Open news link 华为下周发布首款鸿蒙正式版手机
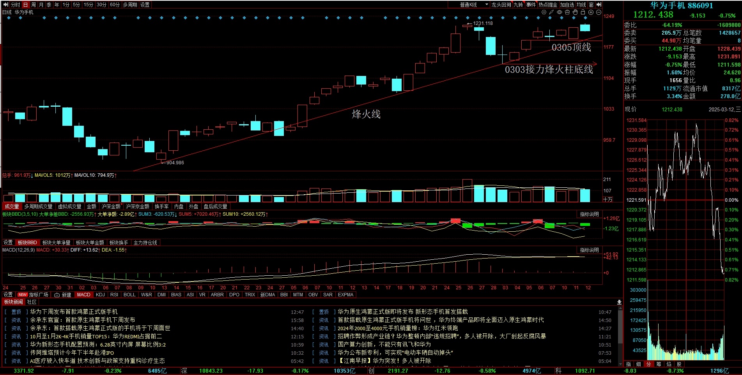Viewport: 742px width, 375px height. tap(74, 312)
